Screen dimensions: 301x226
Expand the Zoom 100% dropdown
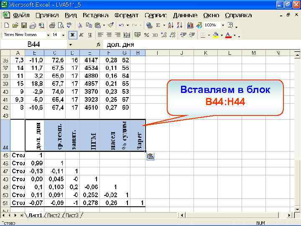click(x=223, y=25)
